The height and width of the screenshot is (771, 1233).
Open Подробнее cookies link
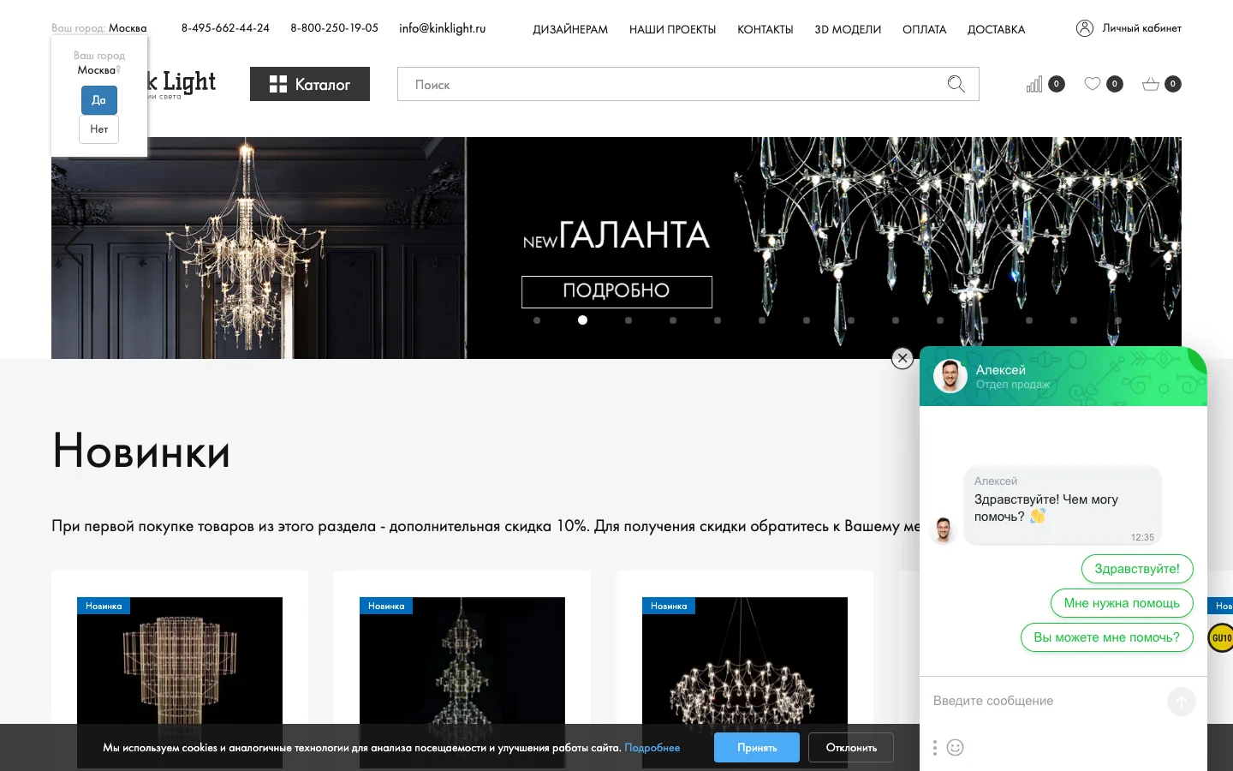coord(652,748)
